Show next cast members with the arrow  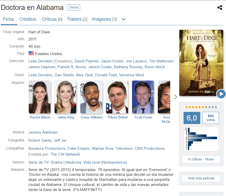click(x=175, y=97)
